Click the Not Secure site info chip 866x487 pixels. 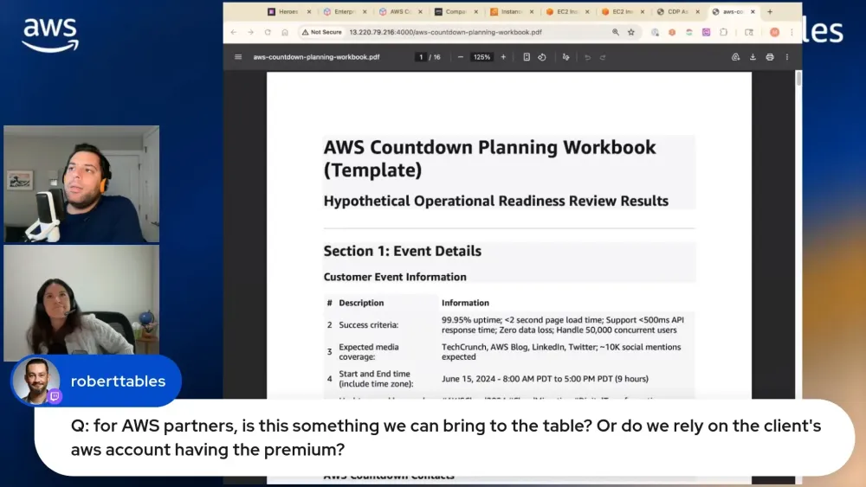point(322,32)
